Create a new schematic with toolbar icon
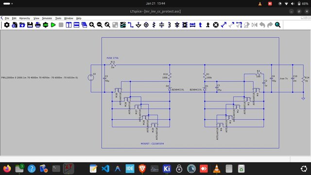 click(x=15, y=25)
